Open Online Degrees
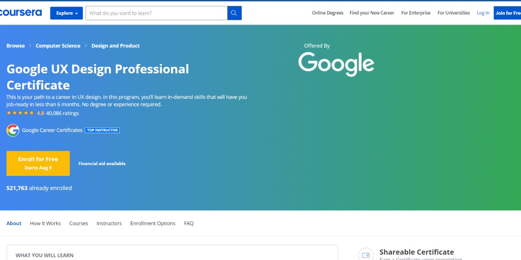Viewport: 521px width, 260px height. (328, 13)
